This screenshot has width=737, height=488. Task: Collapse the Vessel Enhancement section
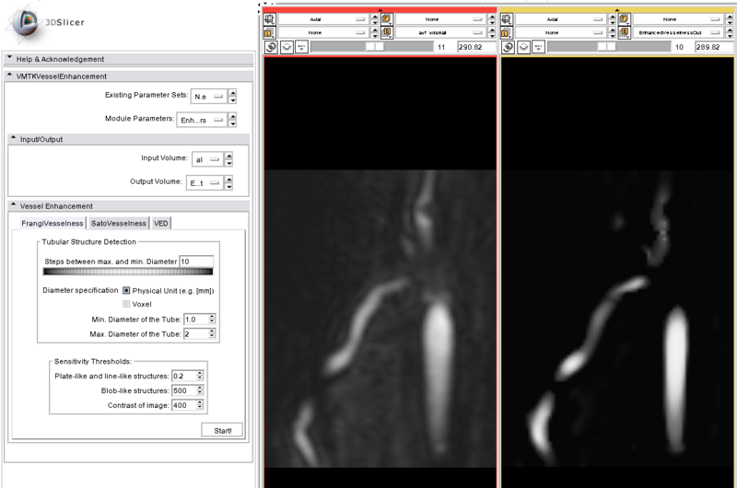pyautogui.click(x=13, y=205)
